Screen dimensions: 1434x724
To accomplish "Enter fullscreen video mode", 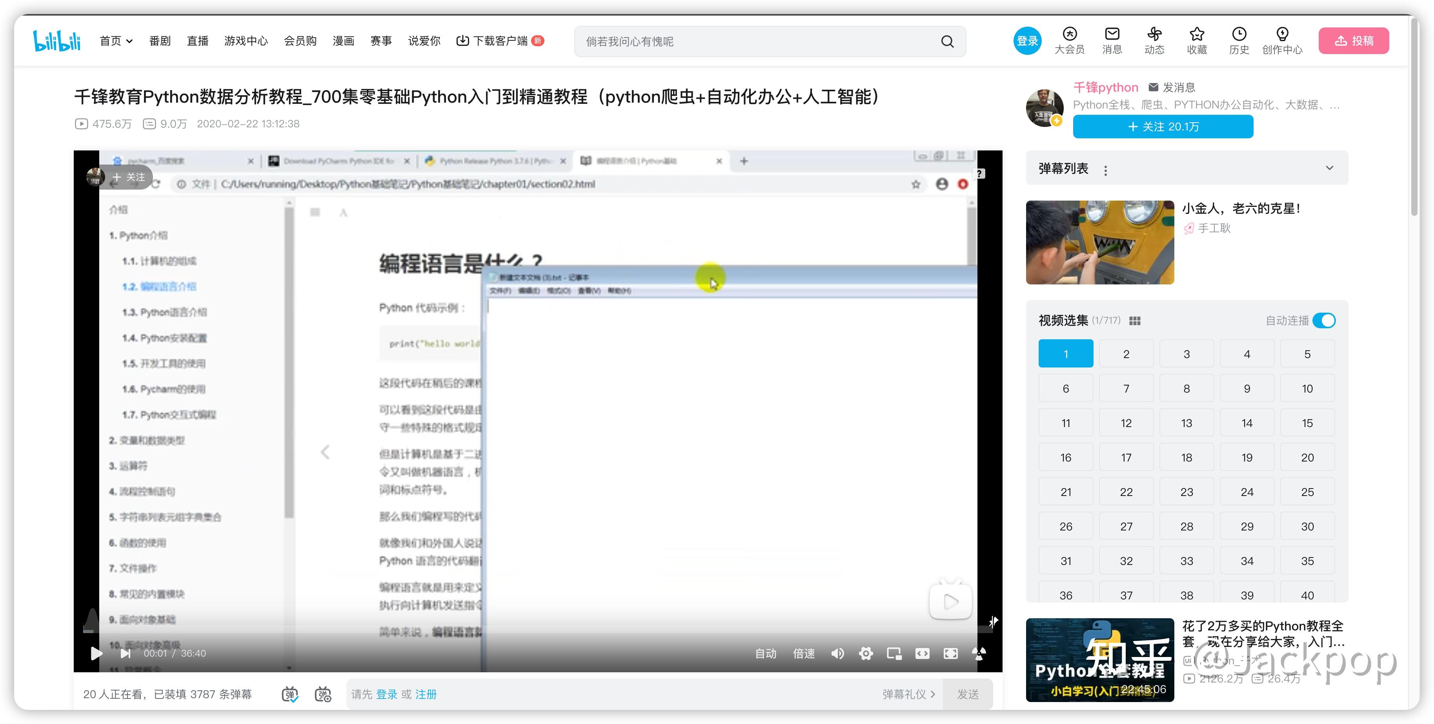I will (951, 653).
